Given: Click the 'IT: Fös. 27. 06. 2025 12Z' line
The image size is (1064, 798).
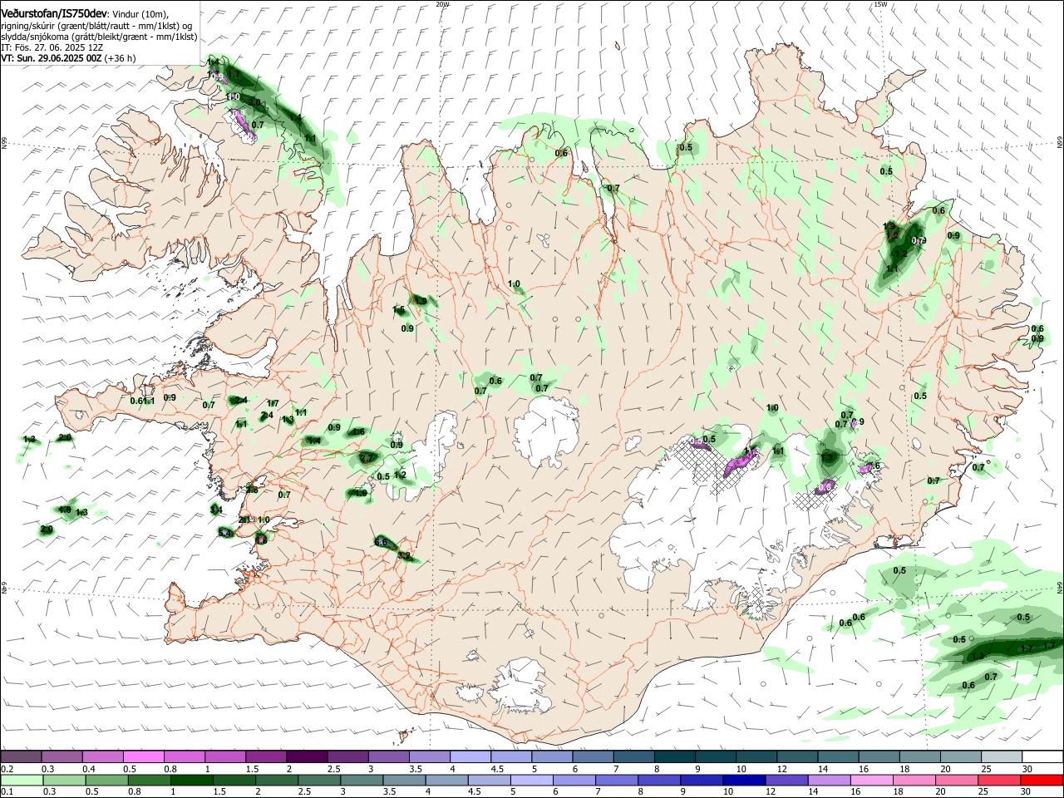Looking at the screenshot, I should 52,47.
